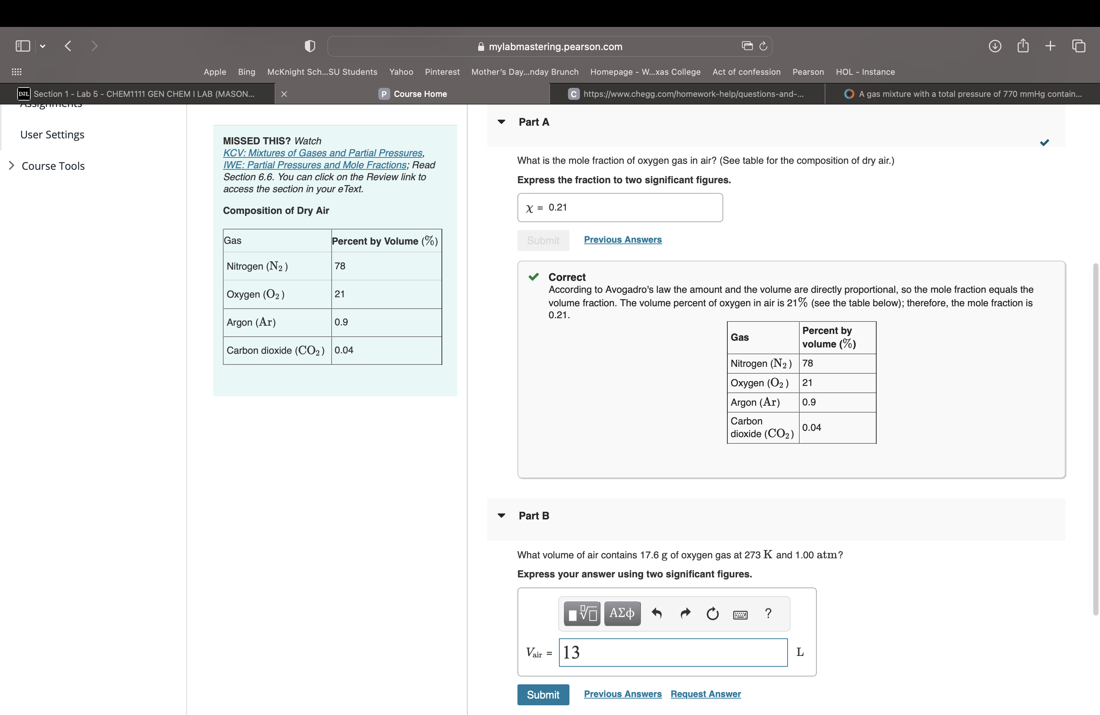Show keyboard shortcuts icon in answer toolbar

[x=740, y=614]
